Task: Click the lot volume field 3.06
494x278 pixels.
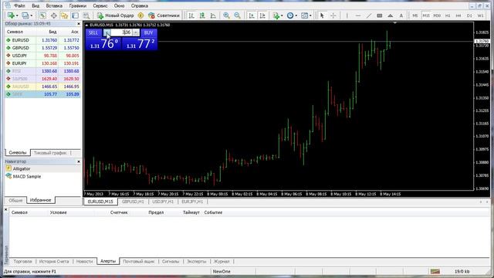Action: click(122, 32)
